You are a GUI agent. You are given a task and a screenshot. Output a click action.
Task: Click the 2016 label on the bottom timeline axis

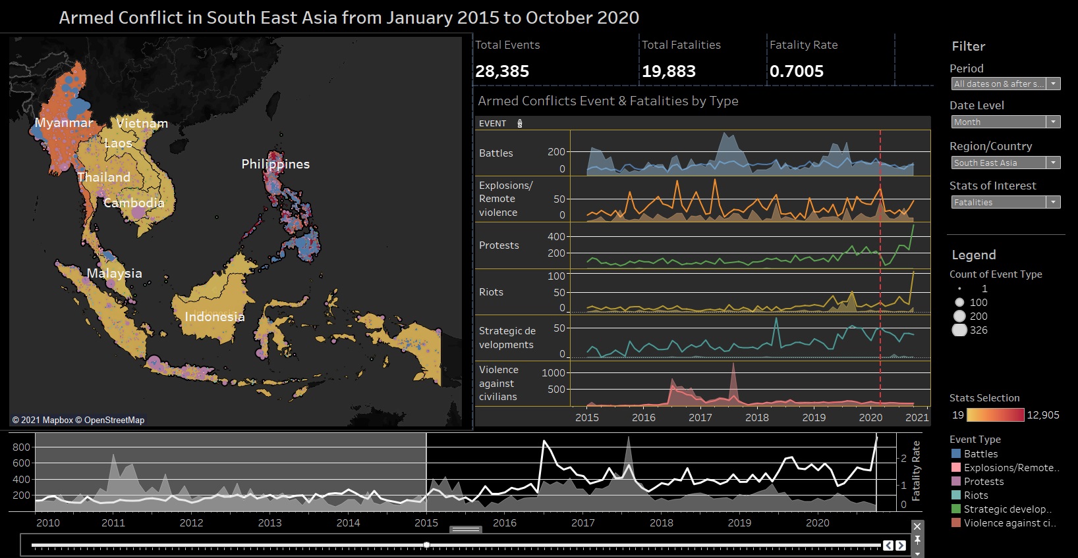pyautogui.click(x=505, y=522)
